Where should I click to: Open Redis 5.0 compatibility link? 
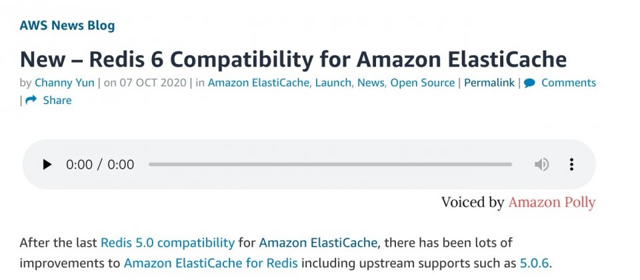click(168, 243)
